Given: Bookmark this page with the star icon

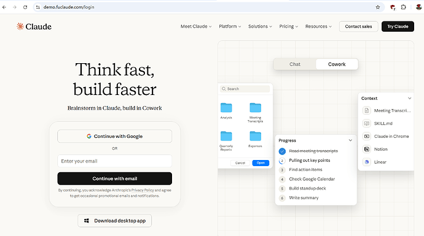Looking at the screenshot, I should (378, 7).
